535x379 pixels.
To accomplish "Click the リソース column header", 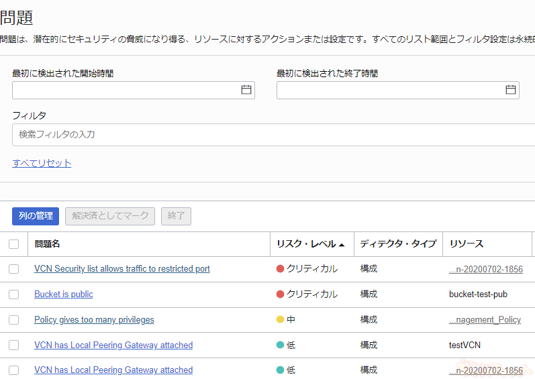I will pyautogui.click(x=466, y=244).
